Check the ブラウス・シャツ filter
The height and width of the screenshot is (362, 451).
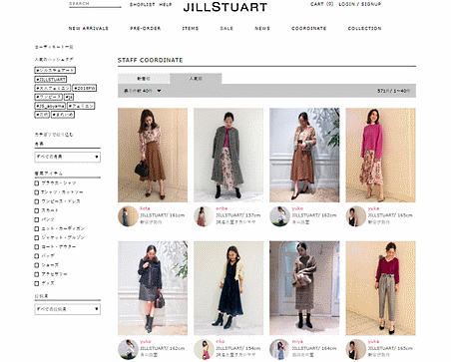click(x=37, y=183)
